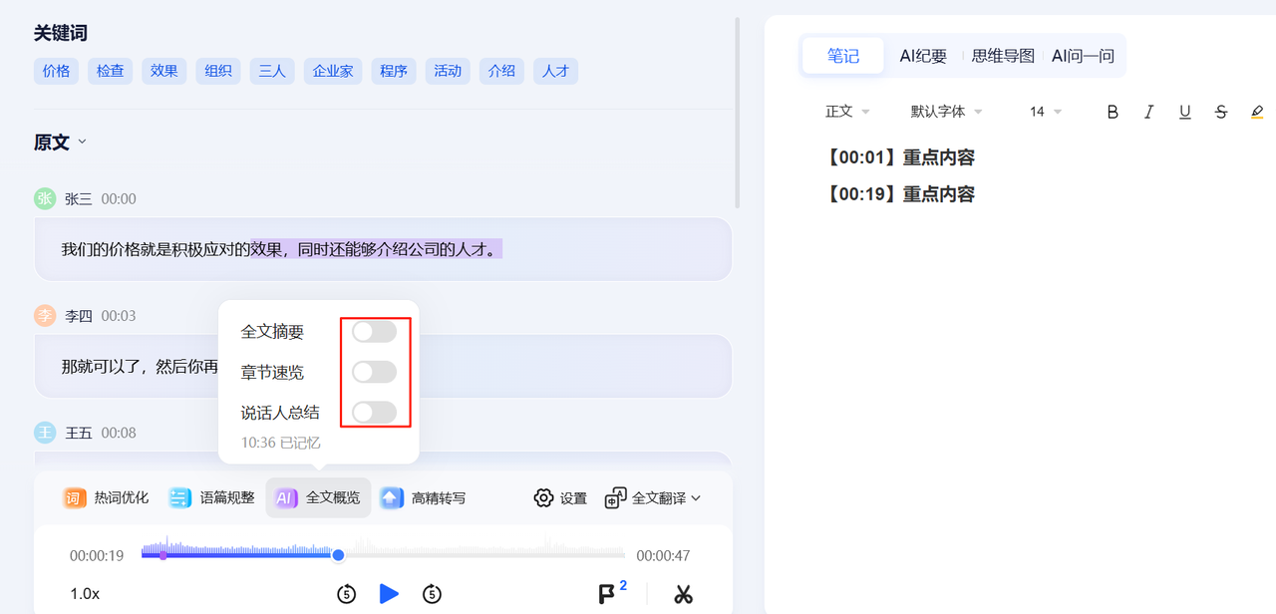The height and width of the screenshot is (614, 1276).
Task: Click the audio progress slider handle
Action: (x=339, y=555)
